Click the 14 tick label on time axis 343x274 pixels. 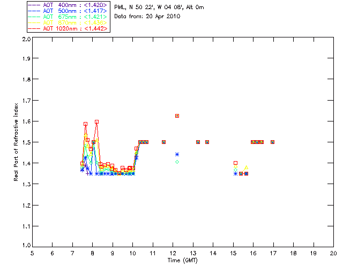click(213, 253)
